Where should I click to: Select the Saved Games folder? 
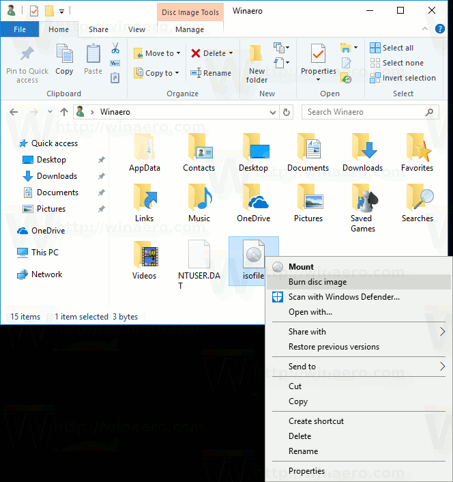363,208
